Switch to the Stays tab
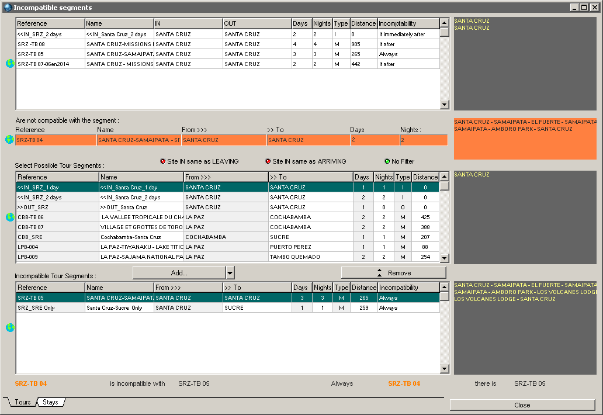This screenshot has width=603, height=415. 50,402
